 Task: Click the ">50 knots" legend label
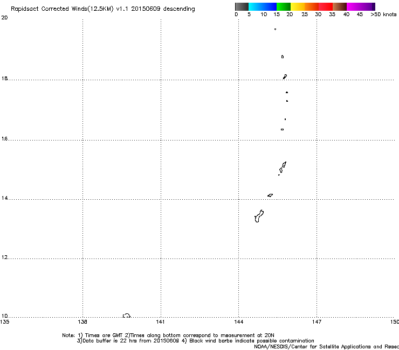[383, 15]
